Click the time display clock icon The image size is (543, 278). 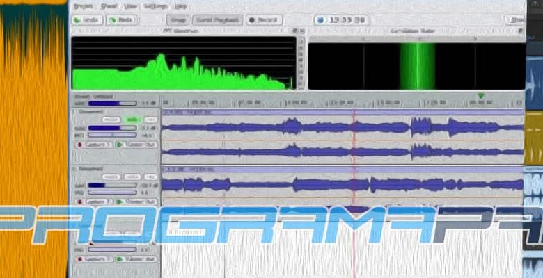(x=321, y=20)
